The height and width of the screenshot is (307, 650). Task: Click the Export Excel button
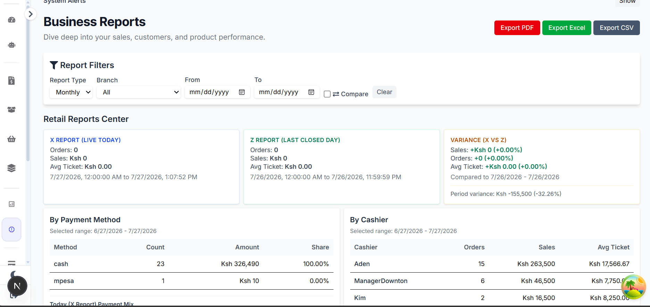pos(567,28)
